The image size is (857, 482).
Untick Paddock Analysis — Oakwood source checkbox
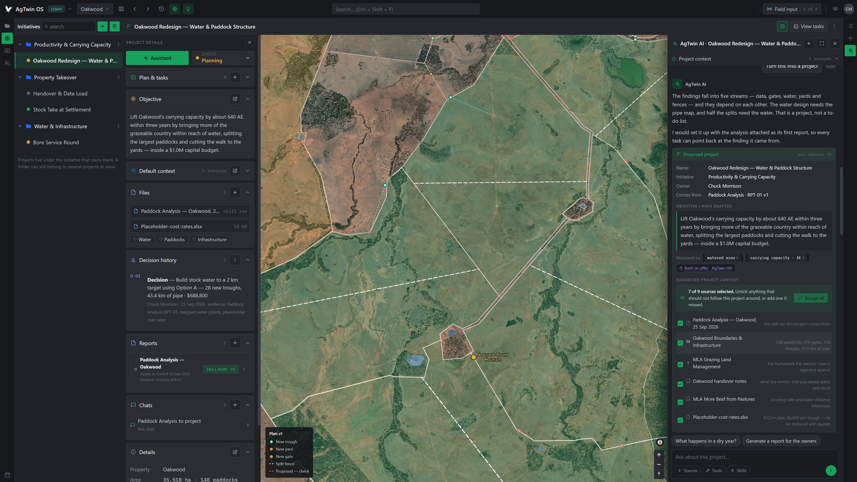[x=680, y=323]
